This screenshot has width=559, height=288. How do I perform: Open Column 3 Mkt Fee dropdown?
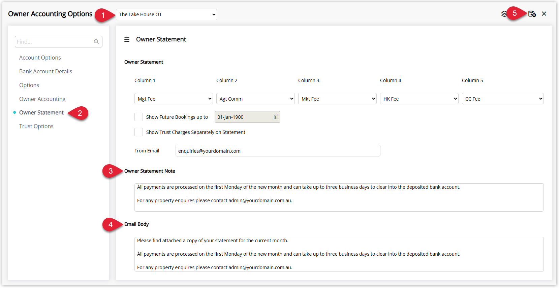[337, 99]
